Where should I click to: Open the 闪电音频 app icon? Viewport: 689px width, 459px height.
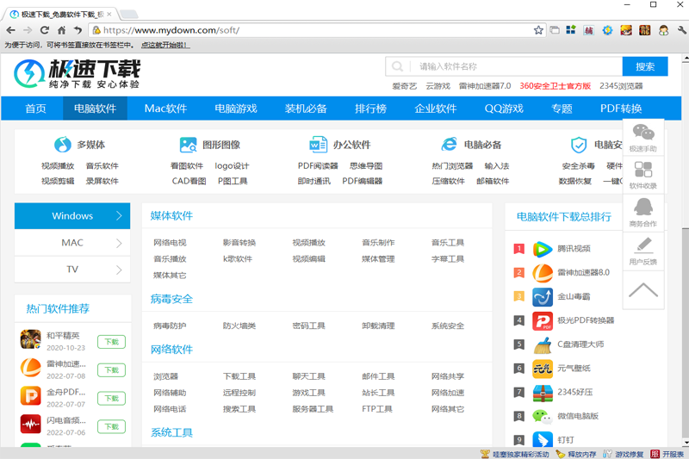(x=31, y=425)
